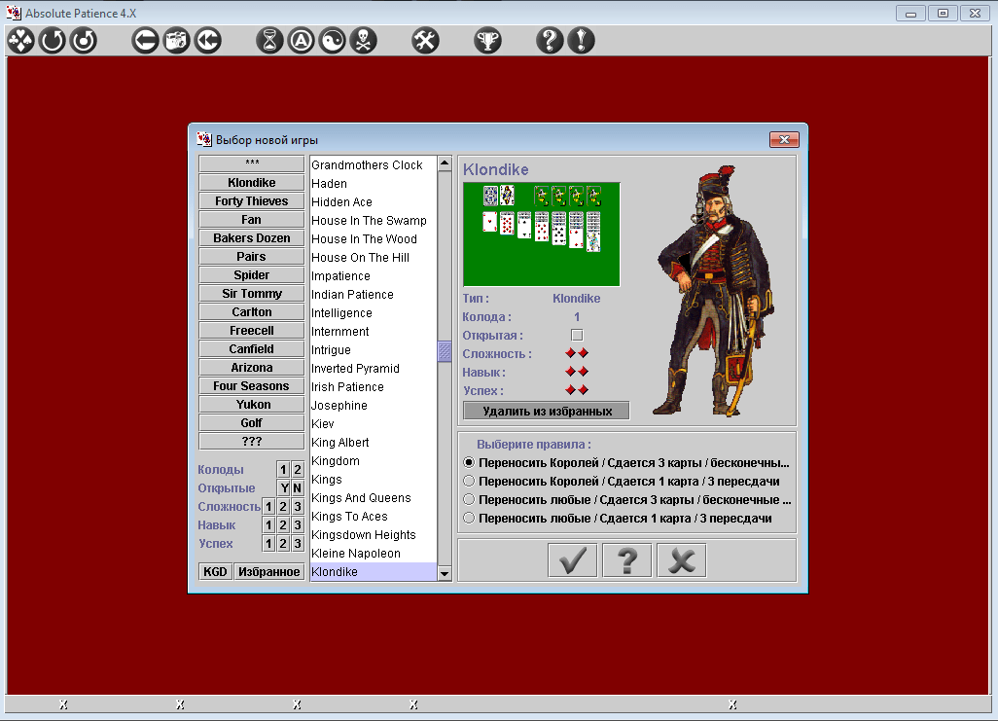Click the skull and crossbones icon
Screen dimensions: 998x721
363,41
